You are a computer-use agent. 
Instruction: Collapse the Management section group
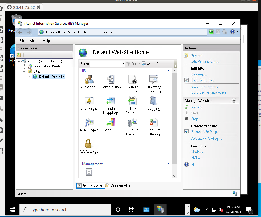(168, 164)
